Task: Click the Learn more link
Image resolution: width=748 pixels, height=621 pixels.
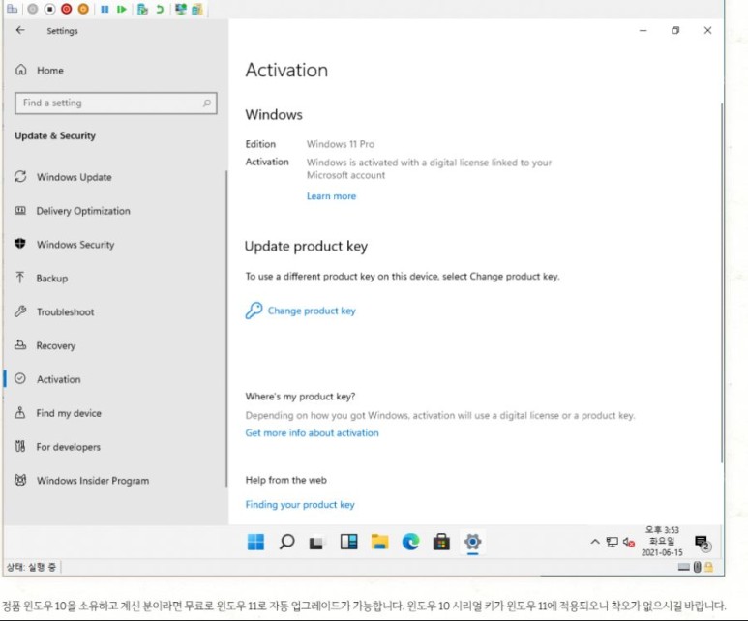Action: (331, 196)
